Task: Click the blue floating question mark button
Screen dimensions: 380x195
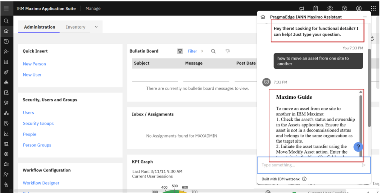Action: (x=358, y=147)
